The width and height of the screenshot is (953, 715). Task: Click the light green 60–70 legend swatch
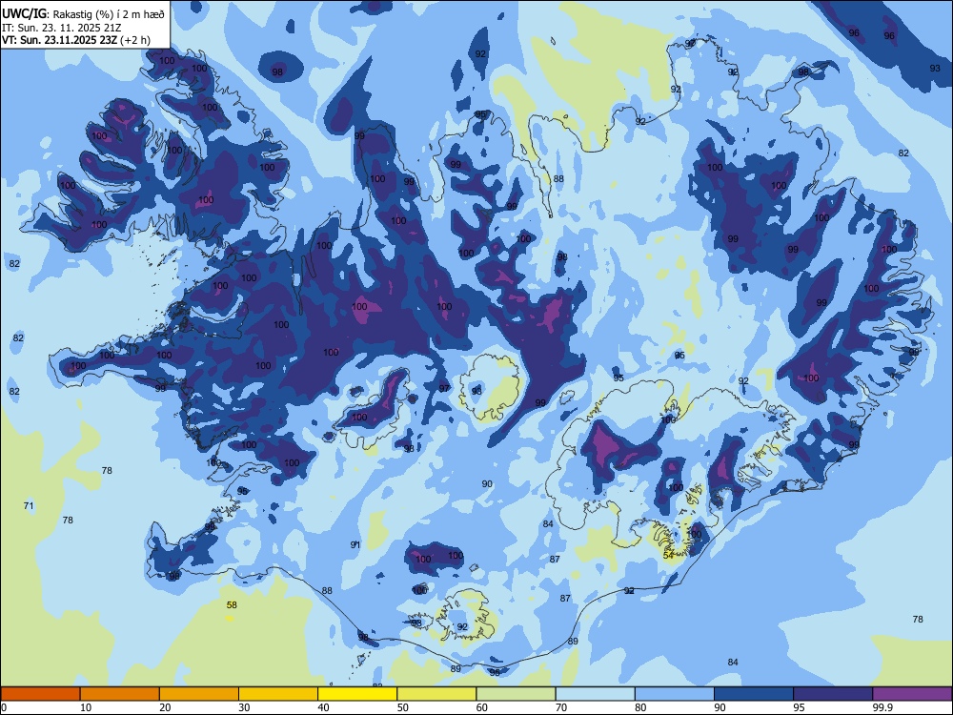516,694
